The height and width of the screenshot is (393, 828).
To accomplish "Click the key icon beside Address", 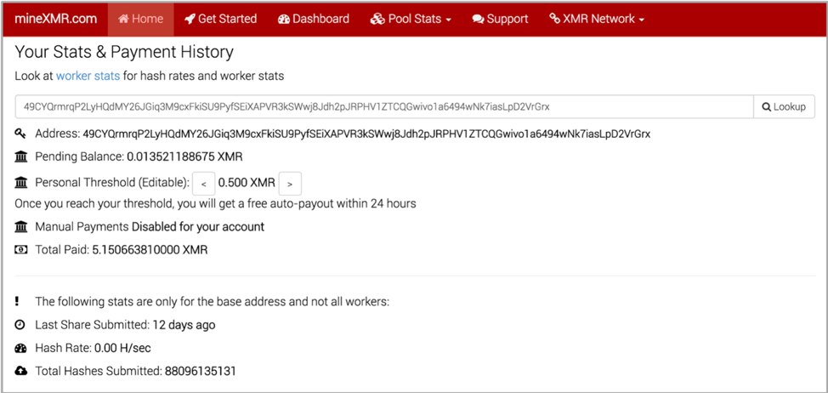I will click(20, 134).
